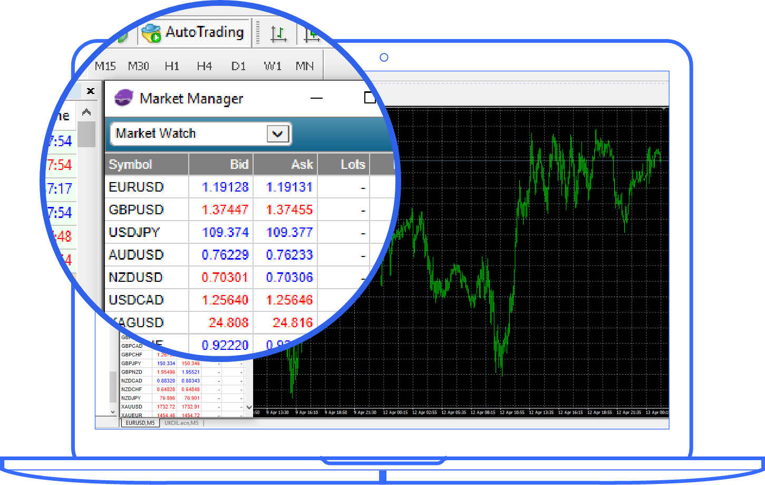
Task: Minimize the Market Manager window
Action: (x=316, y=98)
